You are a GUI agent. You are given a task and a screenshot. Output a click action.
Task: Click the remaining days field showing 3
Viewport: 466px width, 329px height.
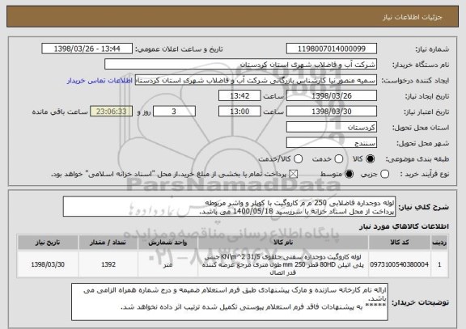[174, 112]
